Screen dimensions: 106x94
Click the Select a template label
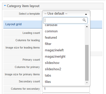pyautogui.click(x=29, y=14)
